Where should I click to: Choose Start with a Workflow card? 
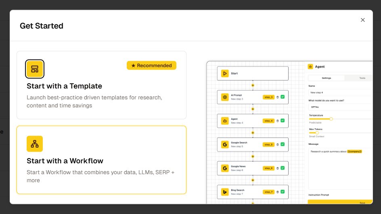tap(102, 160)
